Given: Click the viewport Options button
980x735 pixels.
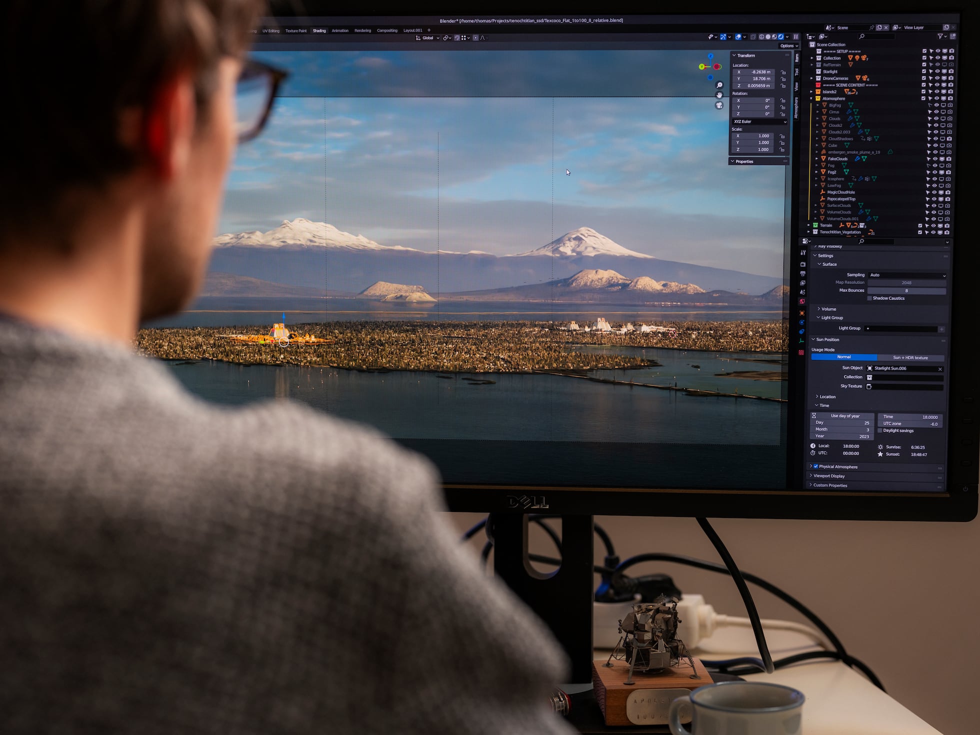Looking at the screenshot, I should (x=789, y=46).
